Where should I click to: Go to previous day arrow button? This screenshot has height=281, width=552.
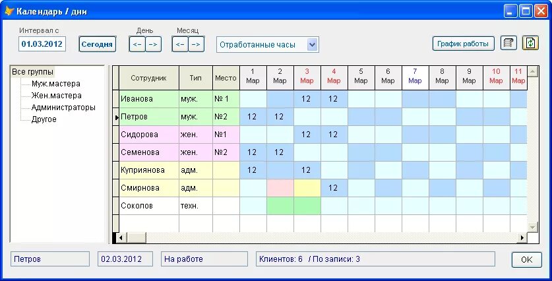coord(137,44)
